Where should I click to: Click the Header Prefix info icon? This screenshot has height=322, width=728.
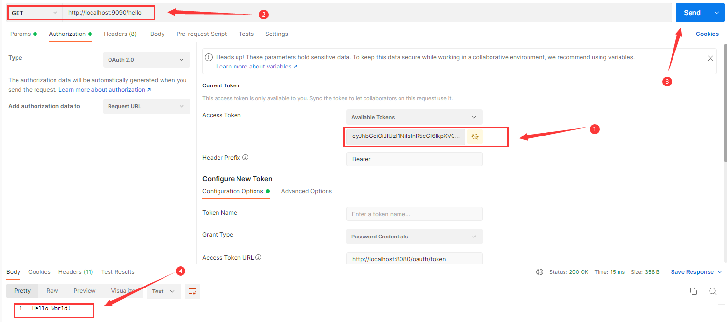[245, 158]
